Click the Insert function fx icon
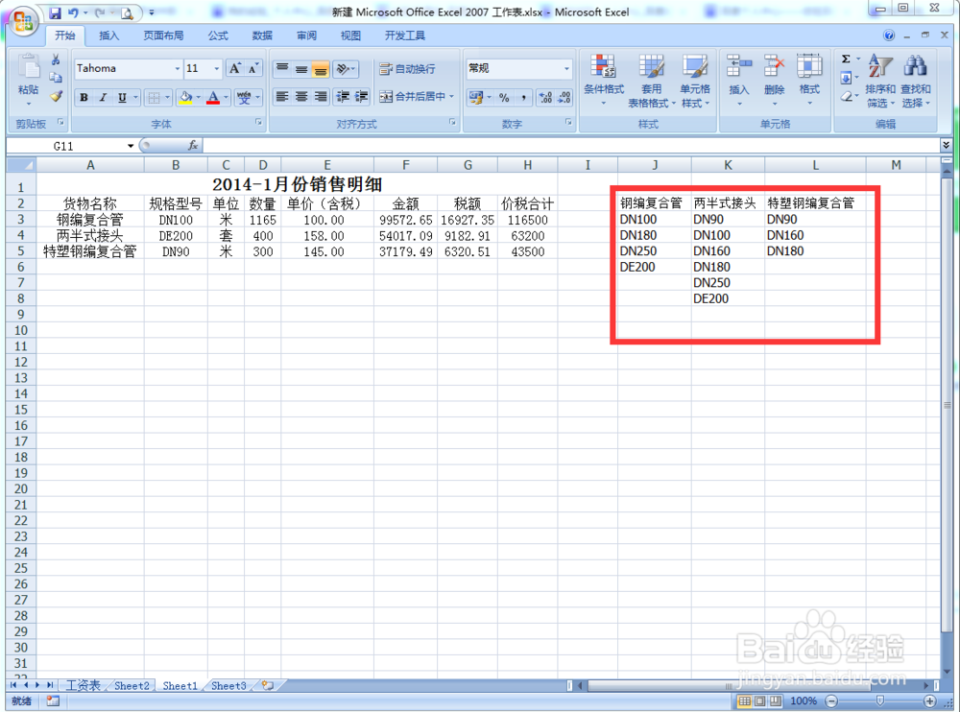This screenshot has height=712, width=960. tap(193, 145)
